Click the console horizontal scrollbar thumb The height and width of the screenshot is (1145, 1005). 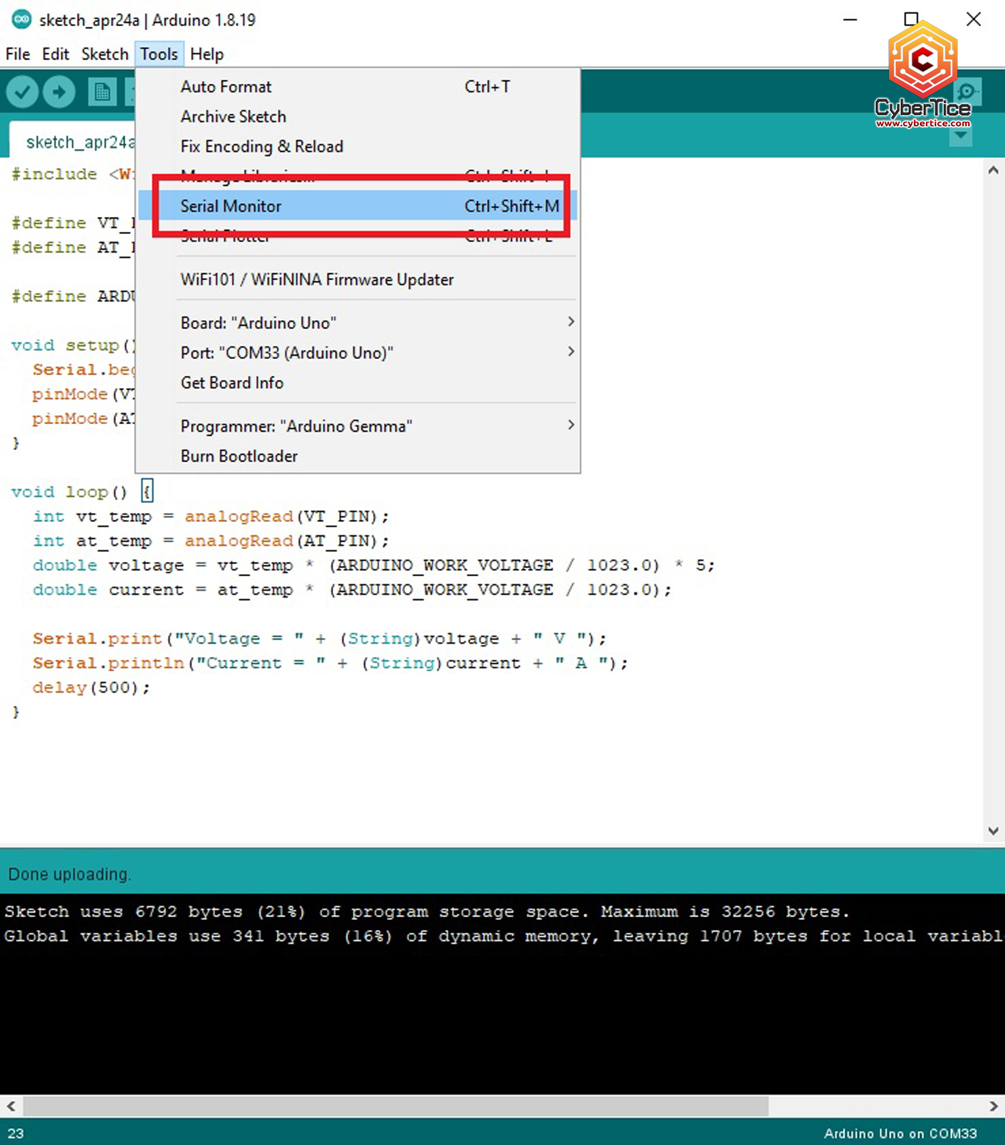[395, 1106]
